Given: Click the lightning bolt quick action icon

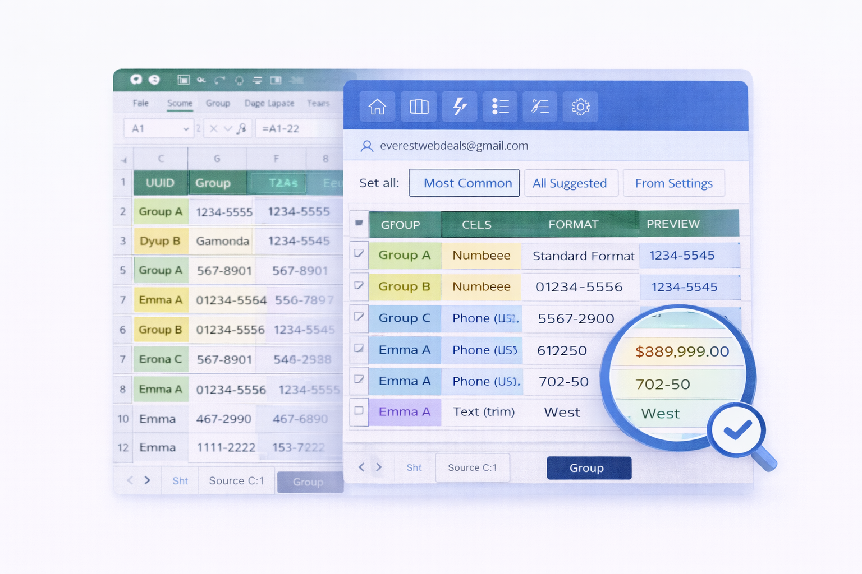Looking at the screenshot, I should click(460, 107).
